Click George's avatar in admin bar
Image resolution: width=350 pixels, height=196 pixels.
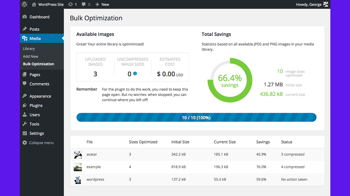pyautogui.click(x=326, y=4)
